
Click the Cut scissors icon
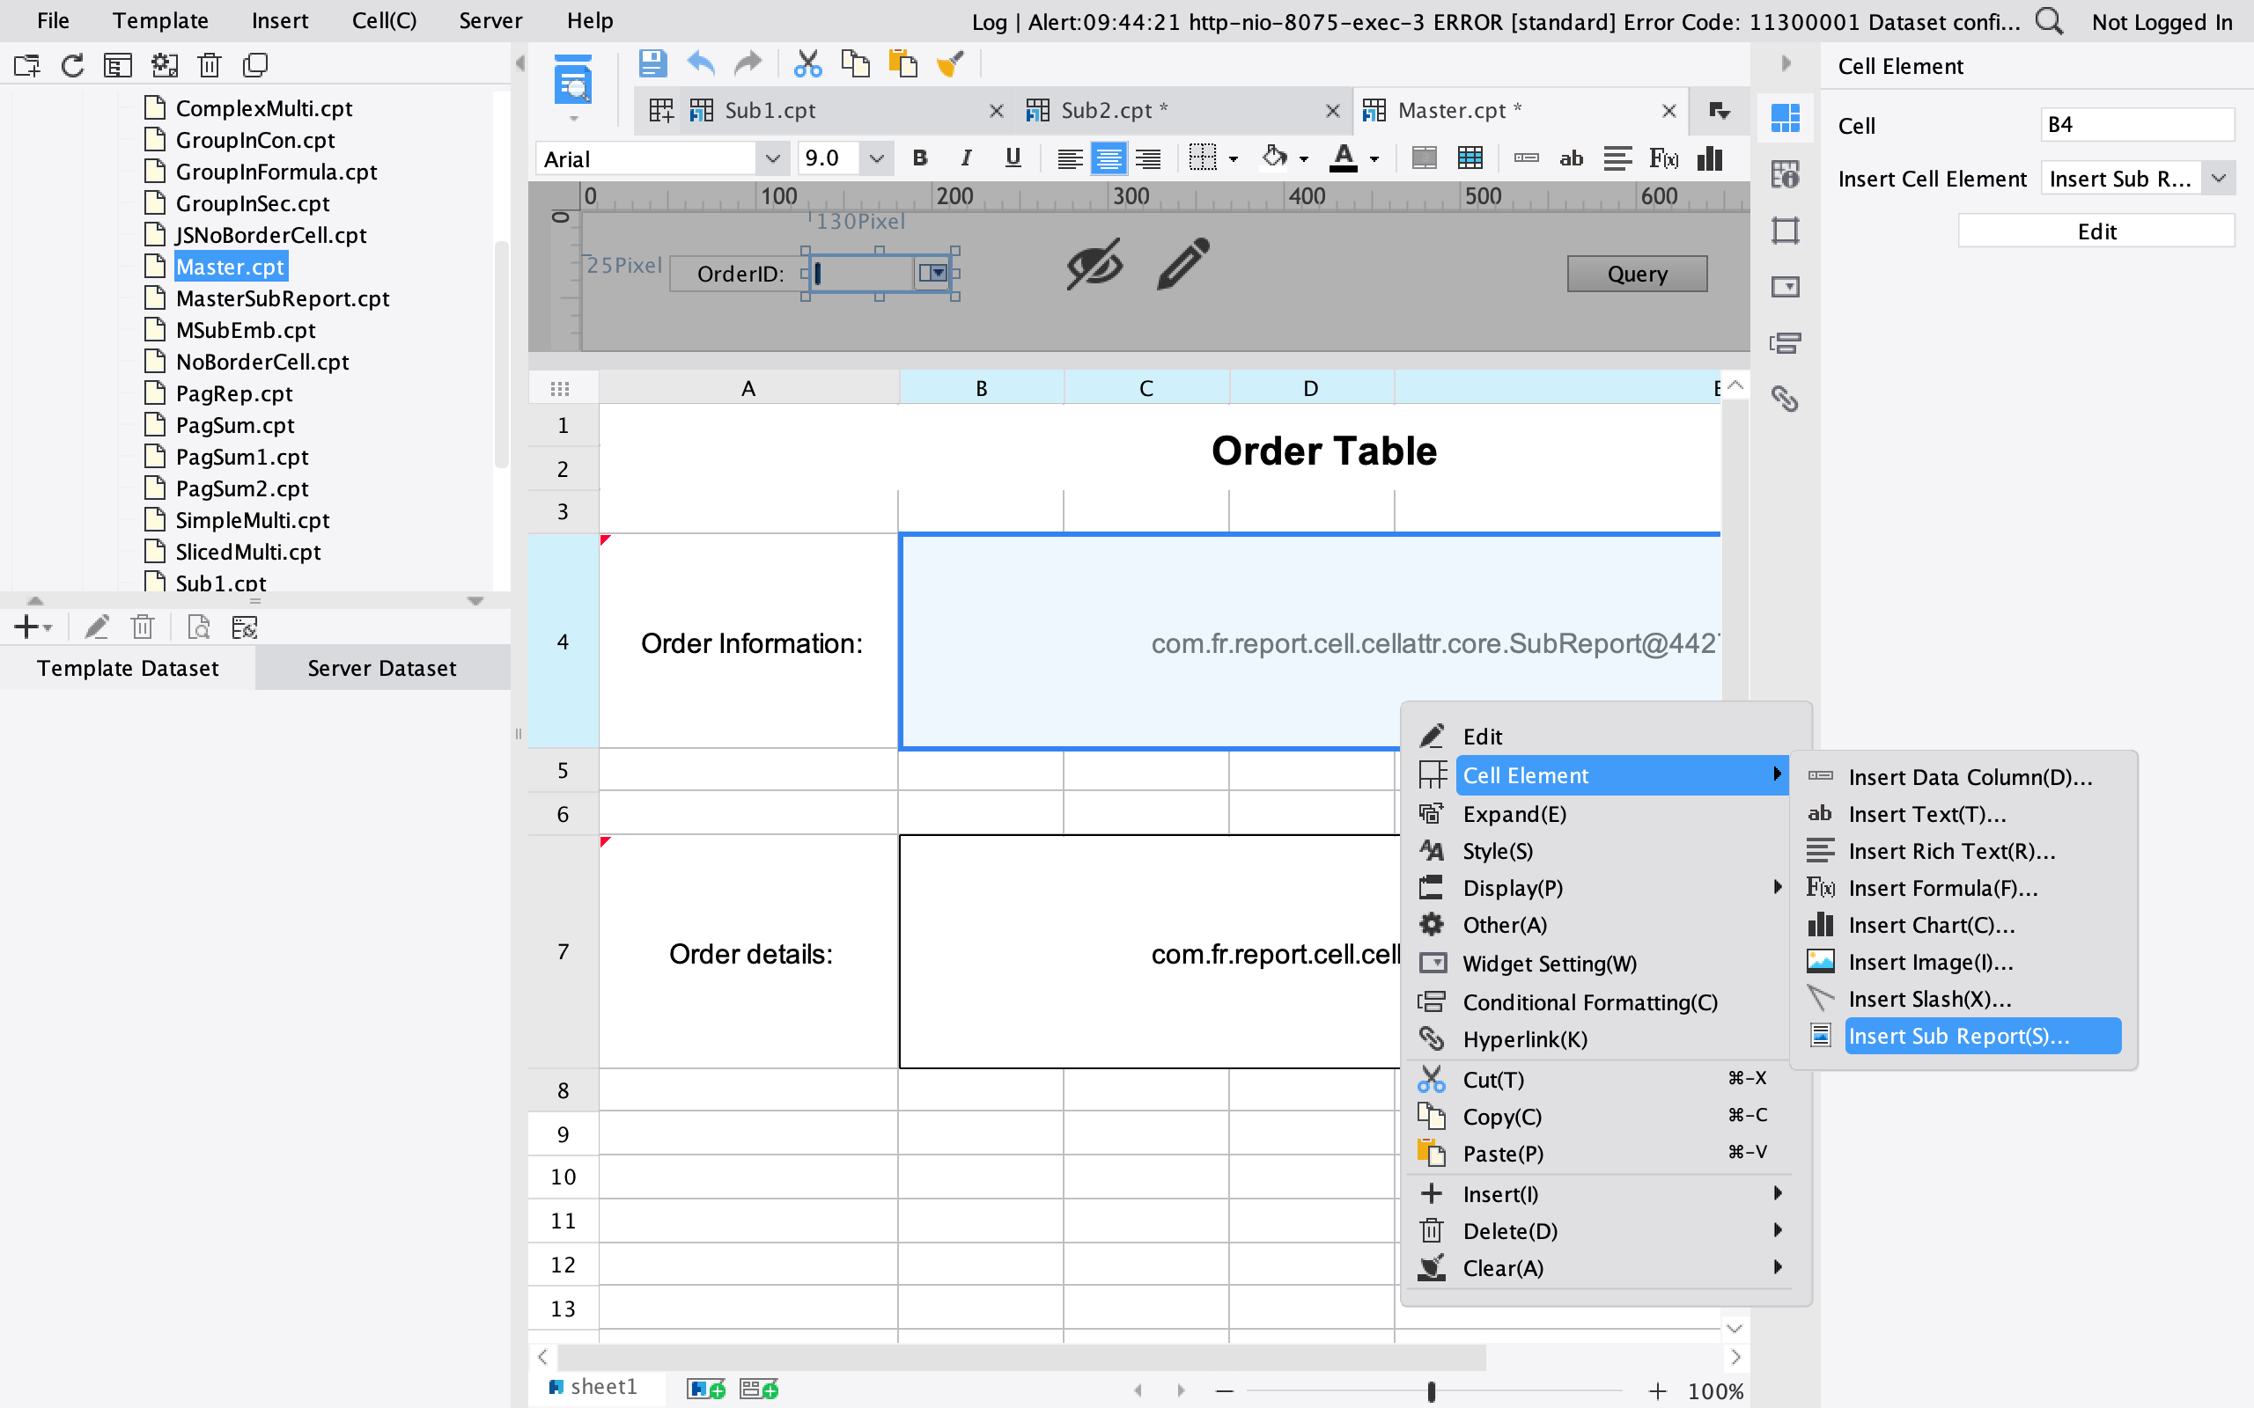click(x=807, y=63)
